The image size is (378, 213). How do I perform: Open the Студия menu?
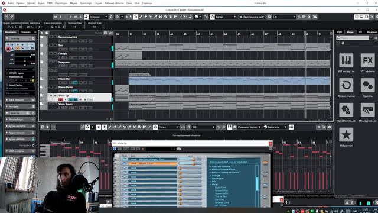98,3
